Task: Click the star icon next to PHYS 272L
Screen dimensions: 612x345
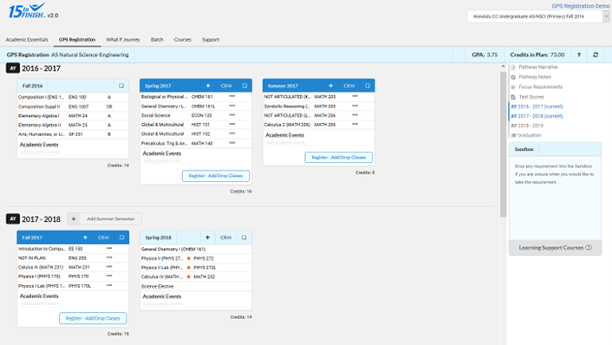Action: (x=189, y=268)
